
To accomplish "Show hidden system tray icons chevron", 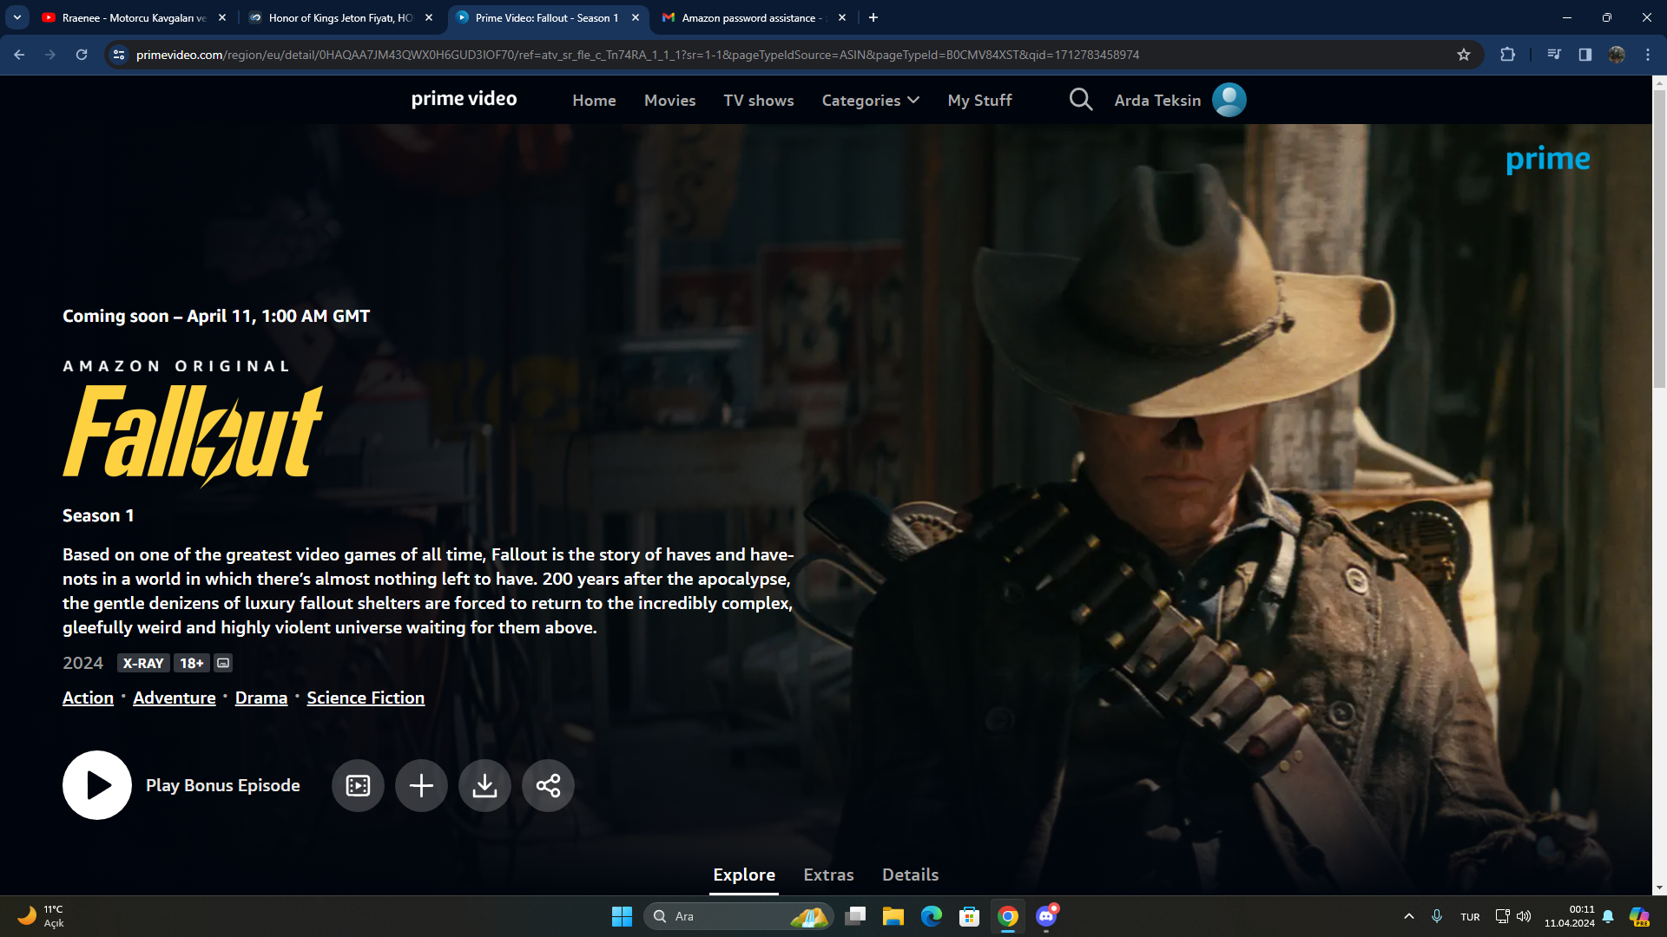I will pyautogui.click(x=1408, y=916).
